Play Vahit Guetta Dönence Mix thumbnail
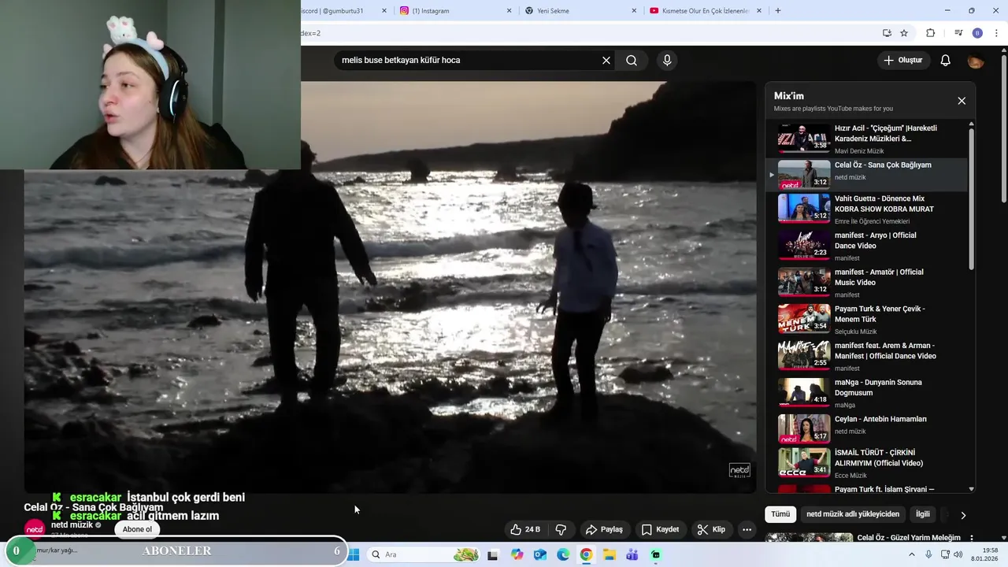Viewport: 1008px width, 567px height. (x=804, y=208)
